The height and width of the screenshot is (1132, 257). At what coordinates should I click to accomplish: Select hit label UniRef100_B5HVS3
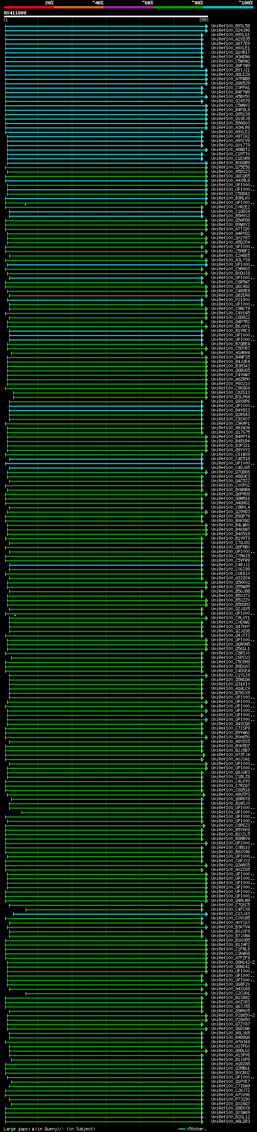pyautogui.click(x=230, y=216)
